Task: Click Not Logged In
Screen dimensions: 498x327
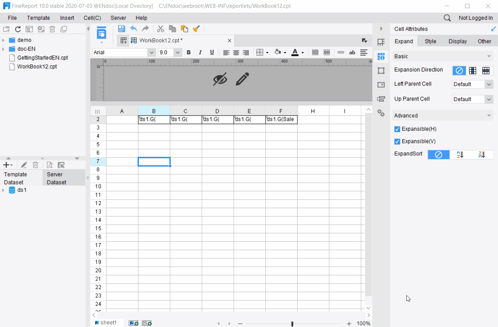Action: coord(476,18)
